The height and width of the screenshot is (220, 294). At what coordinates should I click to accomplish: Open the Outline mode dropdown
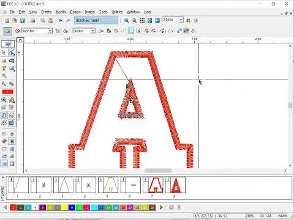pos(93,31)
